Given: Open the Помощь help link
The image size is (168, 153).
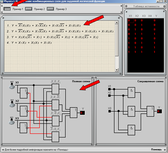Looking at the screenshot, I should click(156, 150).
